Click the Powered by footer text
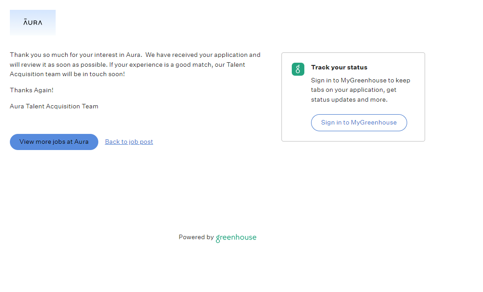483x292 pixels. pos(196,237)
